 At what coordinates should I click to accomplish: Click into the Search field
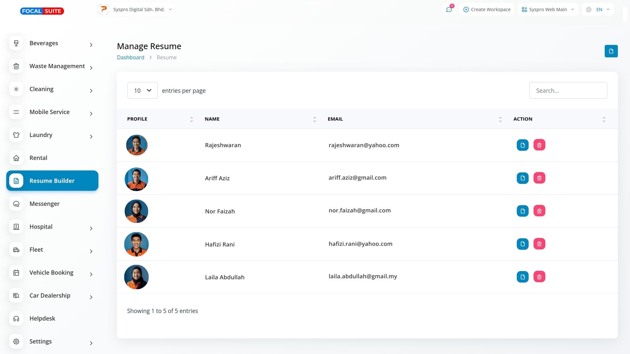pyautogui.click(x=568, y=90)
